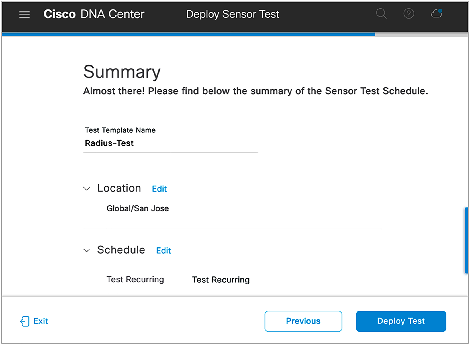Click the Deploy Sensor Test title
The image size is (470, 345).
pyautogui.click(x=233, y=14)
